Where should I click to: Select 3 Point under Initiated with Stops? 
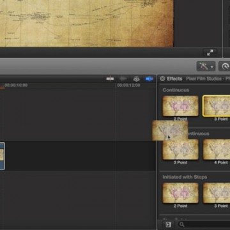[x=217, y=193]
